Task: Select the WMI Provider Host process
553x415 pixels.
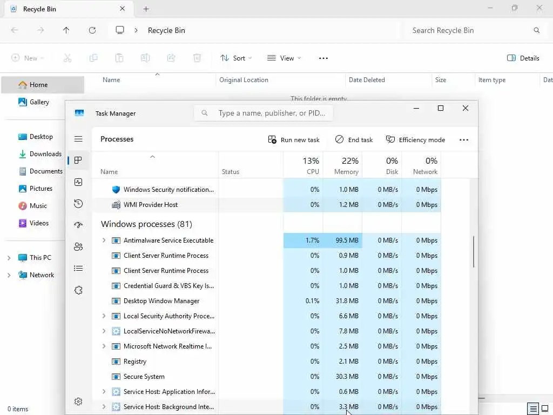Action: coord(267,205)
